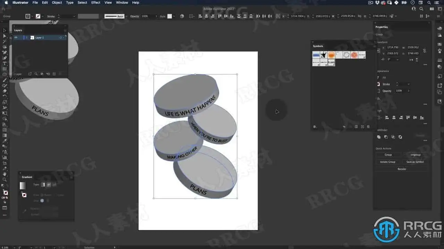
Task: Click the gradient swatch in the Gradient panel
Action: click(x=23, y=185)
